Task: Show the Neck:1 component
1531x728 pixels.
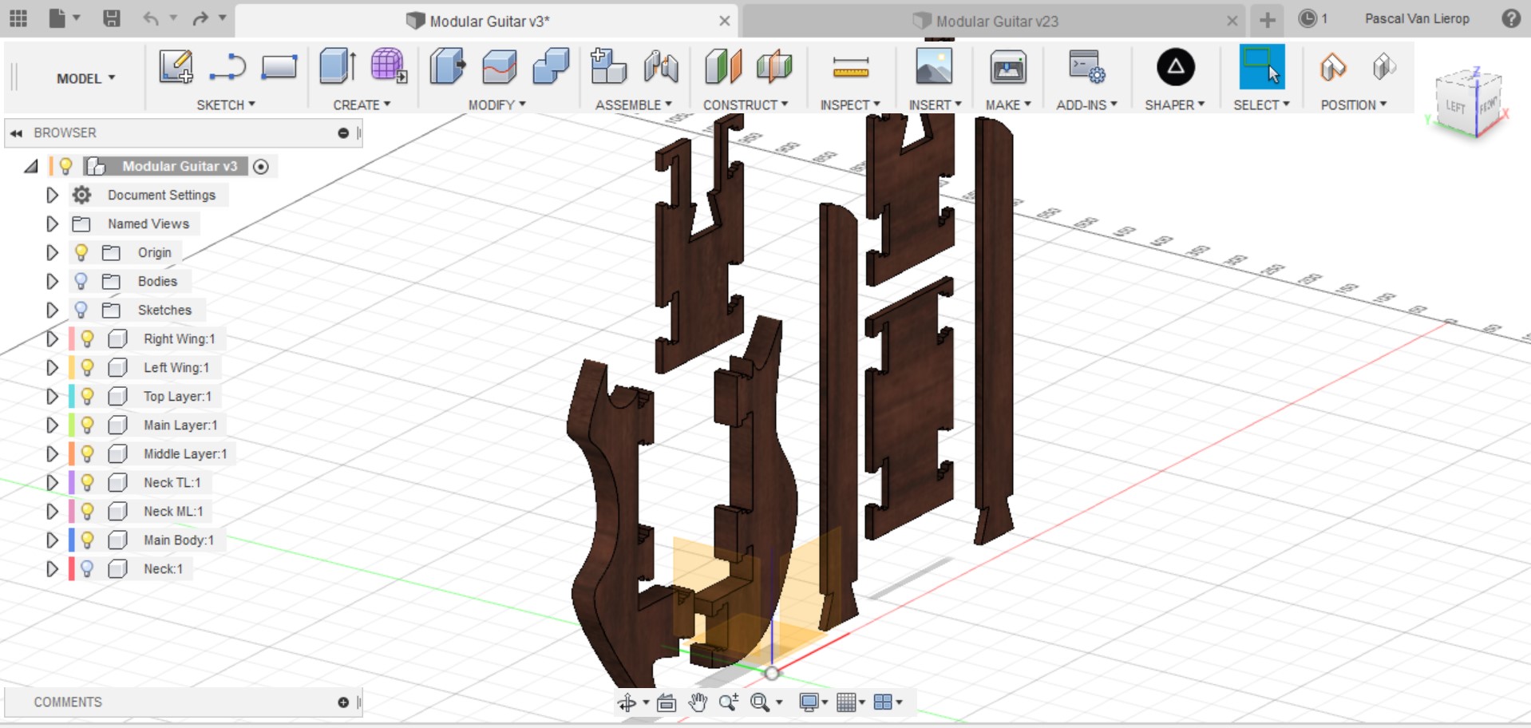Action: (87, 568)
